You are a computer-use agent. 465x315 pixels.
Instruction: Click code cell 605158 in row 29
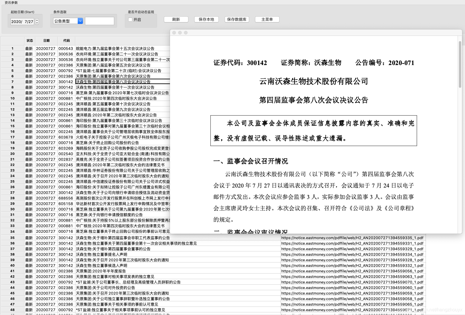[66, 204]
